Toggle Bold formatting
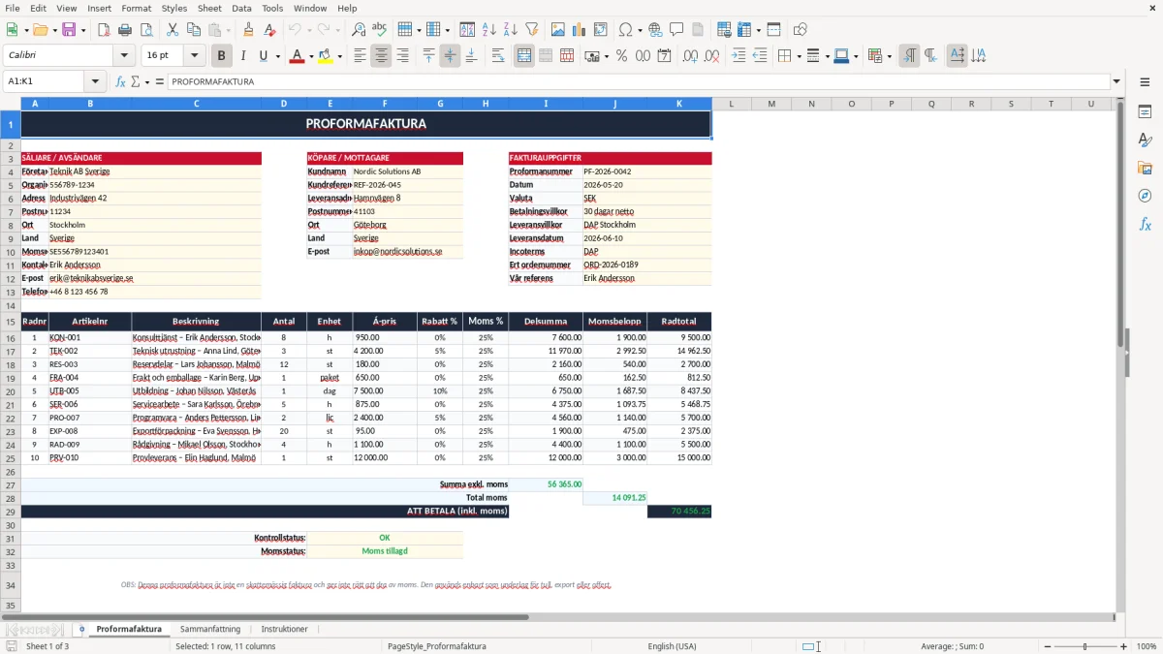Image resolution: width=1163 pixels, height=654 pixels. click(221, 56)
